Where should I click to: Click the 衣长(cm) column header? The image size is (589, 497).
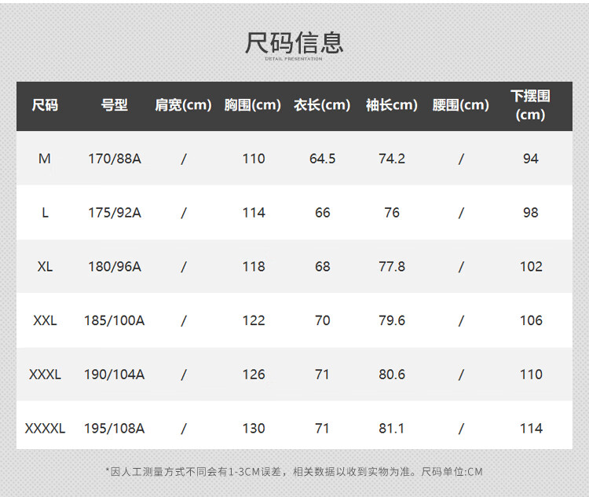tap(322, 105)
